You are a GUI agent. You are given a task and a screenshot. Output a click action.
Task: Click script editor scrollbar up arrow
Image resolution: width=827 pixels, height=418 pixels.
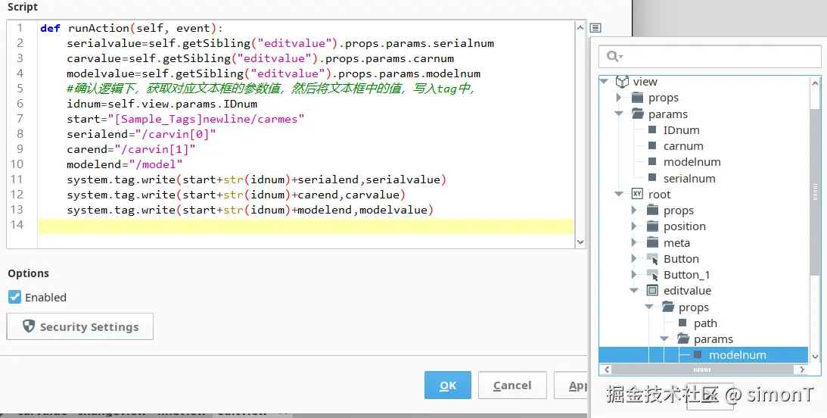click(x=580, y=27)
